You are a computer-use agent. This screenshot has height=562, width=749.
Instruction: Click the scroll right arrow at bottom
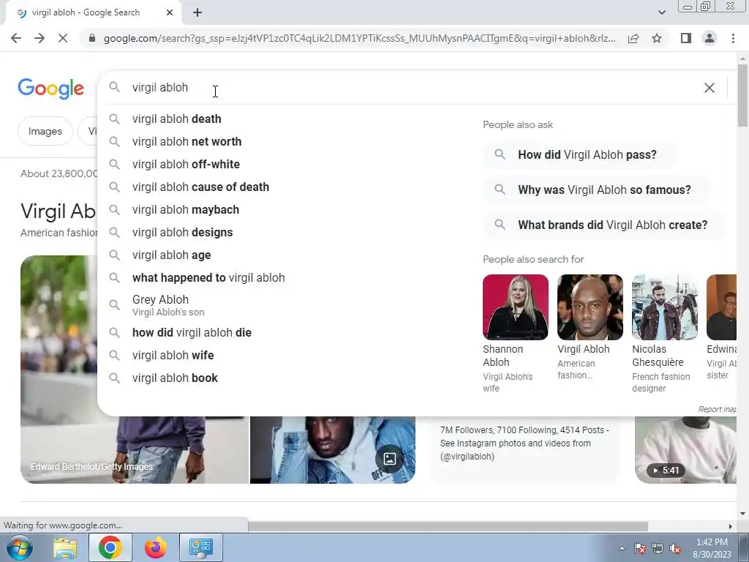(731, 526)
